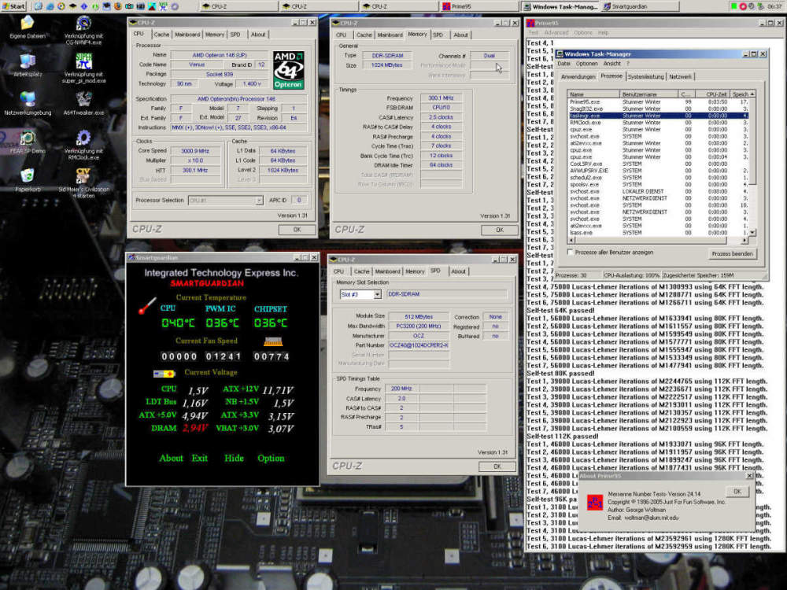Image resolution: width=787 pixels, height=590 pixels.
Task: Select Sid Meier's Civilization 4 shortcut icon
Action: click(x=83, y=176)
